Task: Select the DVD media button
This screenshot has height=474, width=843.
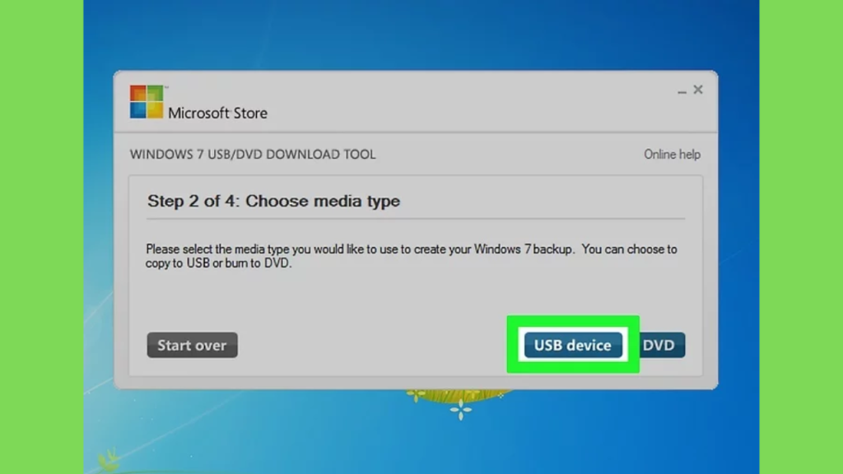Action: point(662,345)
